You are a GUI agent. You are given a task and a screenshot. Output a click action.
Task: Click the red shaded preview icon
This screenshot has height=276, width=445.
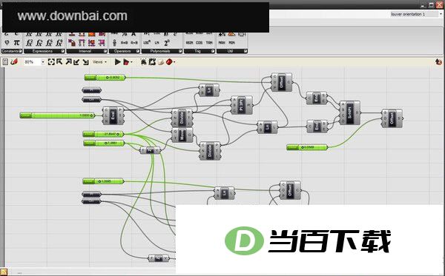tap(169, 61)
